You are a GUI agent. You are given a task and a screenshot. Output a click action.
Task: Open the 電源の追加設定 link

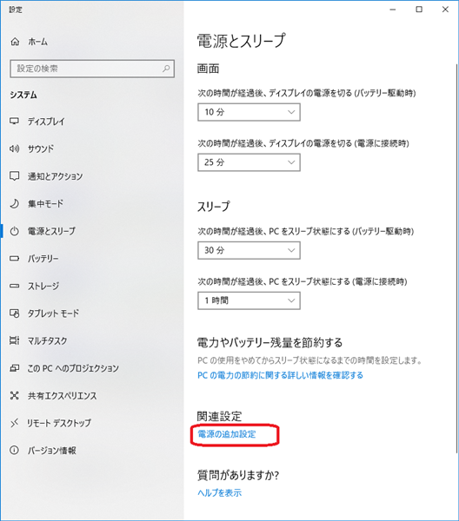(227, 434)
